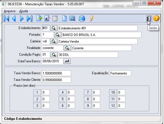Open the Arquivo menu

pos(10,11)
